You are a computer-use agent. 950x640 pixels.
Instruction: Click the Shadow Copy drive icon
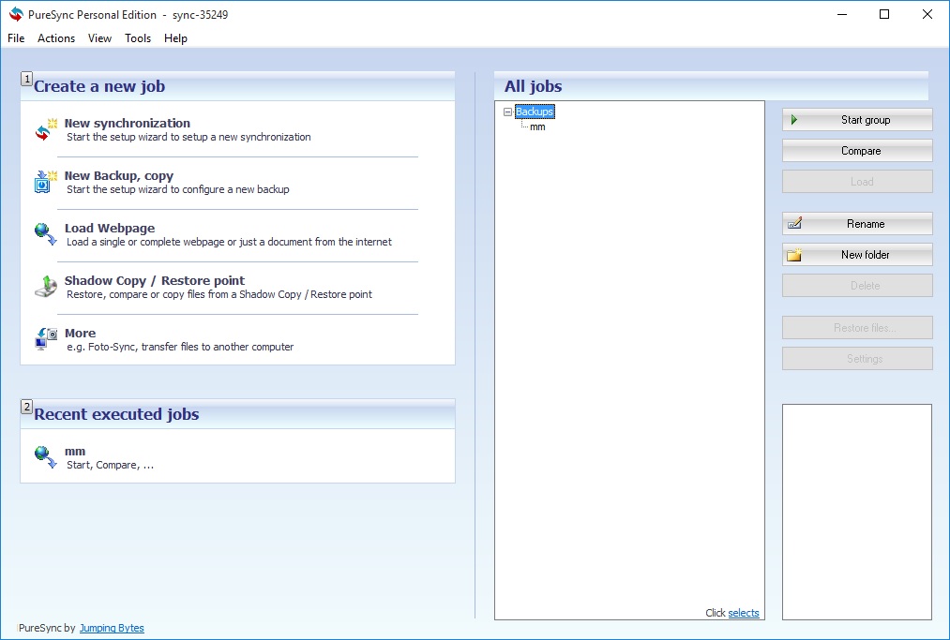click(45, 287)
